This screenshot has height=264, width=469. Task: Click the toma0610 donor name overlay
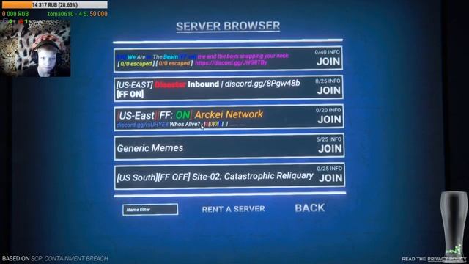pos(61,14)
